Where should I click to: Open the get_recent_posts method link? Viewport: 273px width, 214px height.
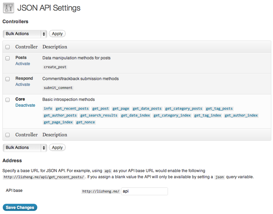click(72, 109)
